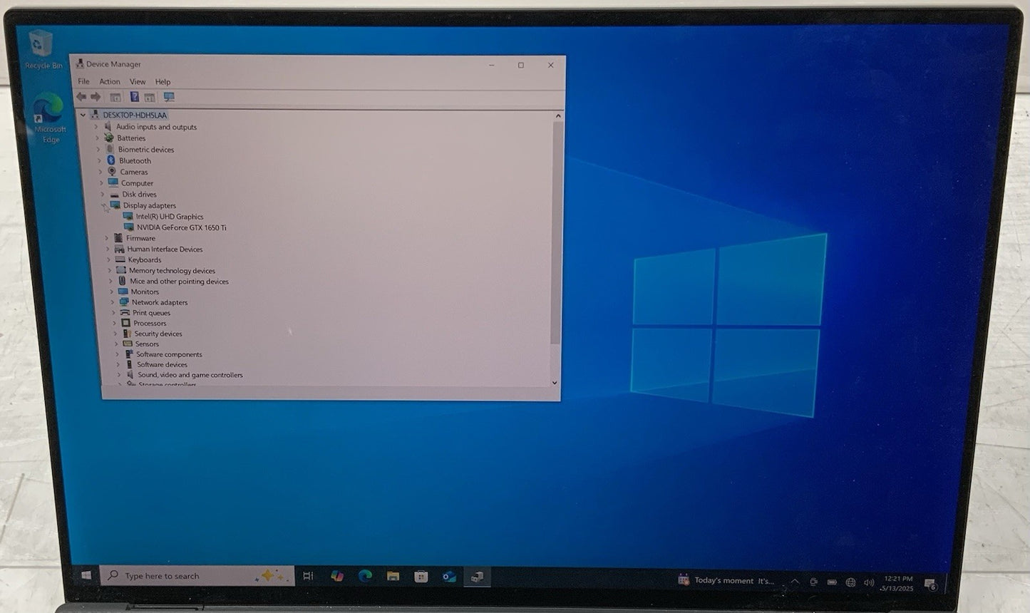
Task: Expand the Network adapters category
Action: 113,302
